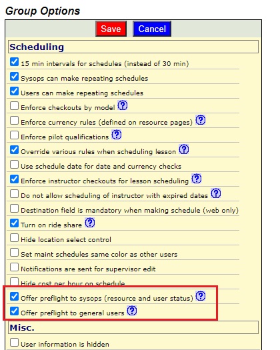Uncheck Turn on ride share
The image size is (280, 350).
point(14,223)
